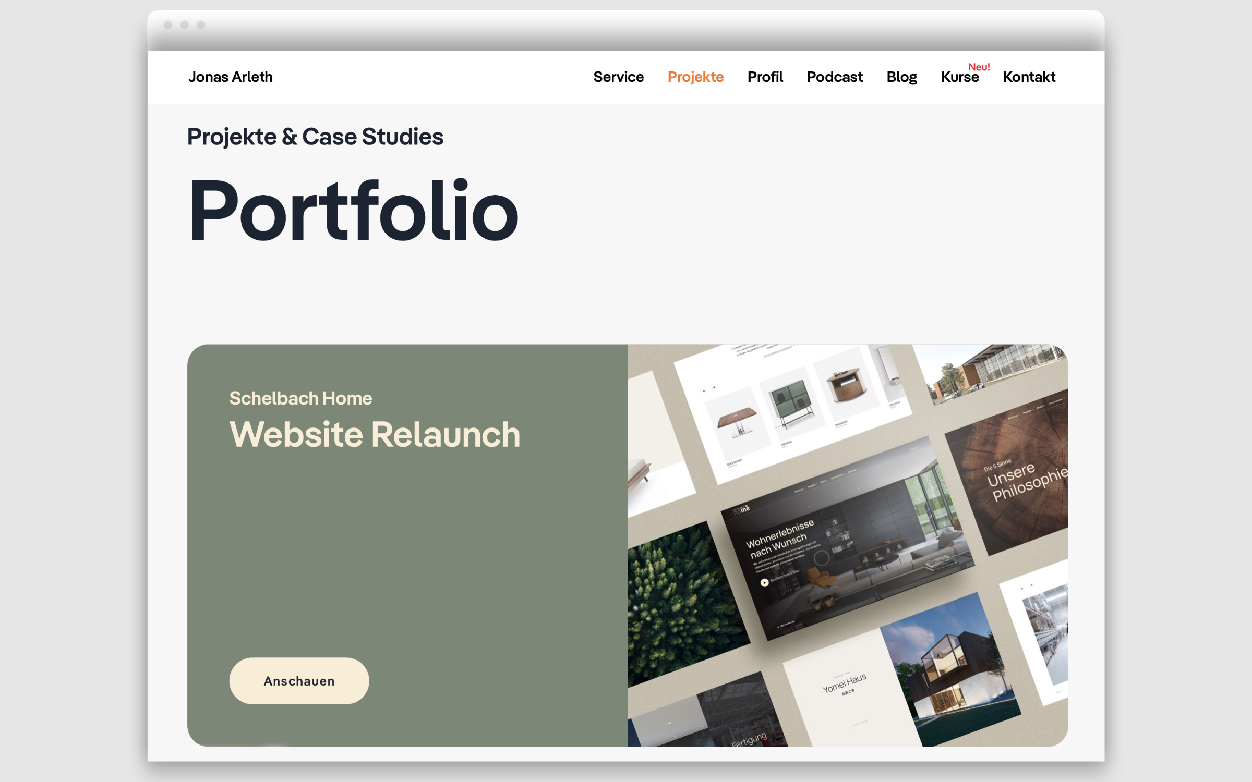Click the 'Podcast' tab in the navigation
The height and width of the screenshot is (782, 1252).
pyautogui.click(x=834, y=77)
